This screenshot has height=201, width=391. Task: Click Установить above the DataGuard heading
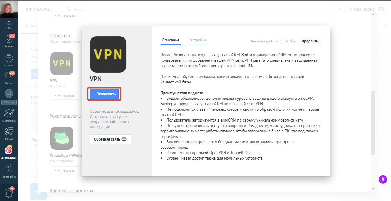(65, 15)
